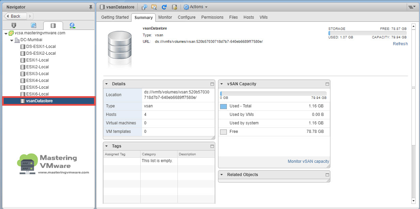Open the Hosts tab
This screenshot has width=420, height=209.
point(249,17)
